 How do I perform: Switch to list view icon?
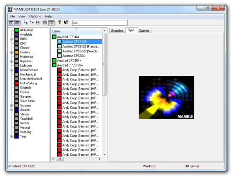coord(38,23)
